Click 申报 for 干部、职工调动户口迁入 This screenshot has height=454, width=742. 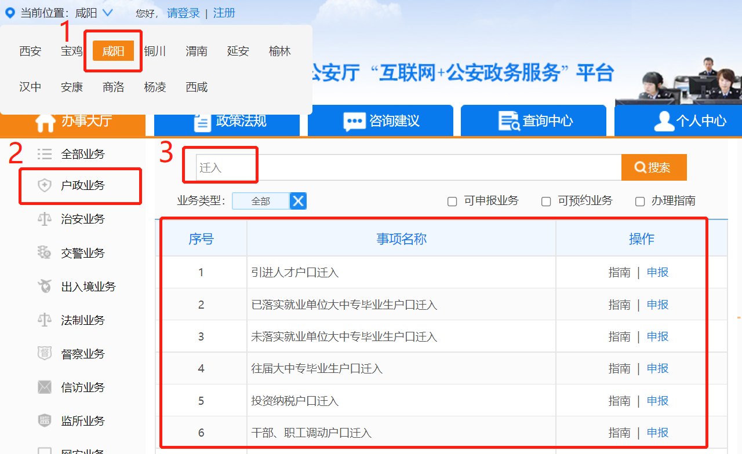pyautogui.click(x=658, y=433)
